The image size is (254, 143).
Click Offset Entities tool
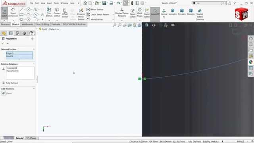tap(65, 13)
